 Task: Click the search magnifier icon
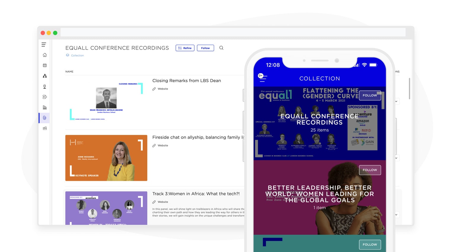click(221, 48)
